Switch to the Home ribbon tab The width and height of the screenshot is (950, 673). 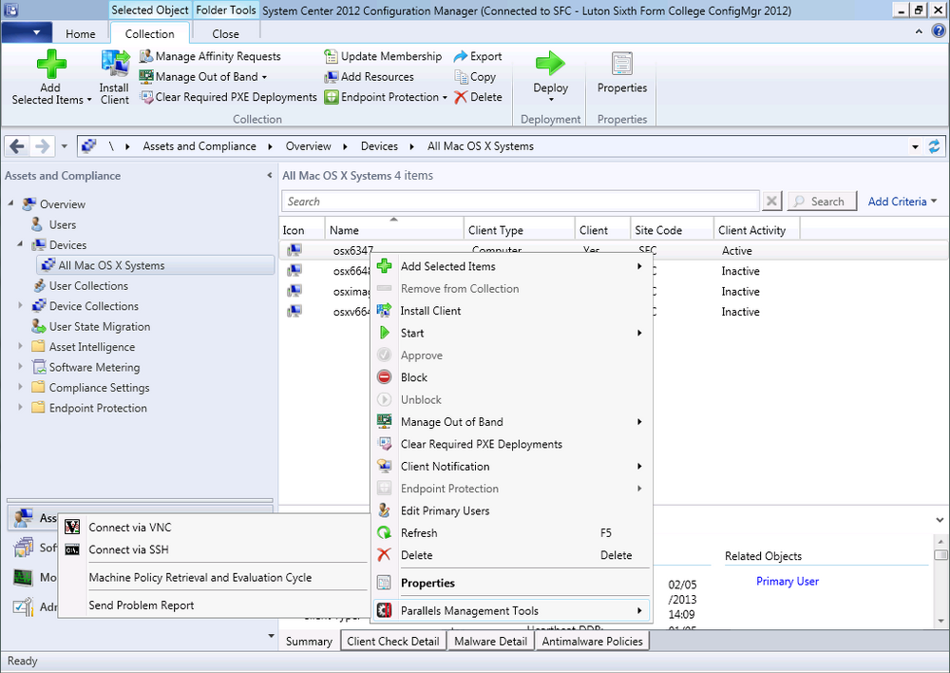81,34
